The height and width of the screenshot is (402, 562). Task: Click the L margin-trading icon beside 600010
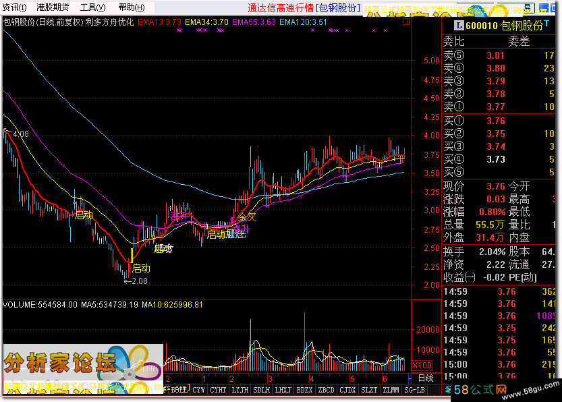coord(459,26)
